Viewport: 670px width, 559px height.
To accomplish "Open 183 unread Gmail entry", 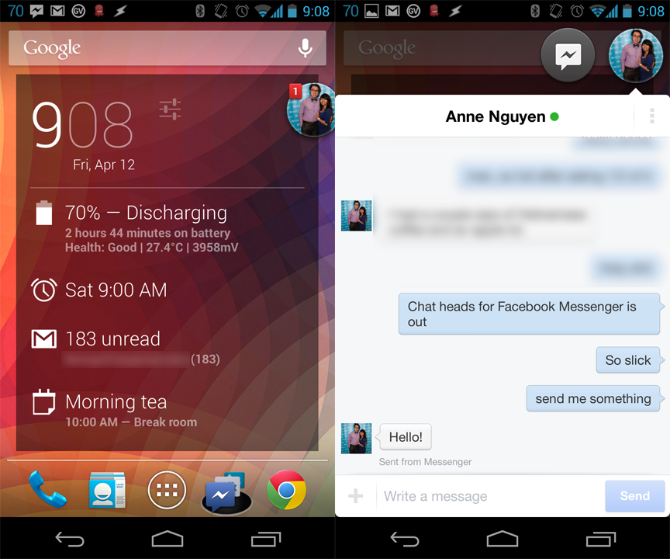I will click(112, 339).
